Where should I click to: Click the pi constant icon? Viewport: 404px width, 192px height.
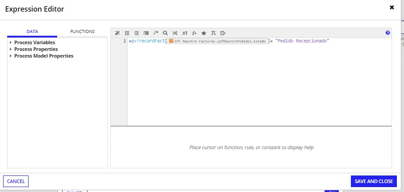coord(213,33)
